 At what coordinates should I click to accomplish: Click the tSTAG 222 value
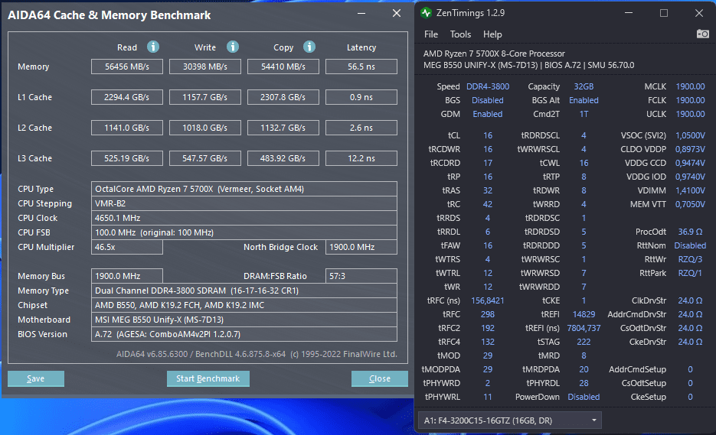584,342
